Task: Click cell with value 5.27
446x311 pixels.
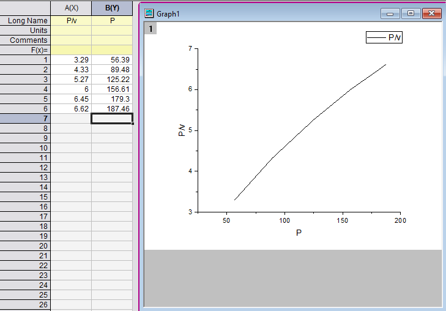Action: [x=71, y=80]
